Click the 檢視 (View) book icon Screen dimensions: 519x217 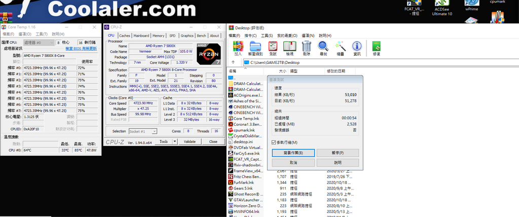coord(289,49)
